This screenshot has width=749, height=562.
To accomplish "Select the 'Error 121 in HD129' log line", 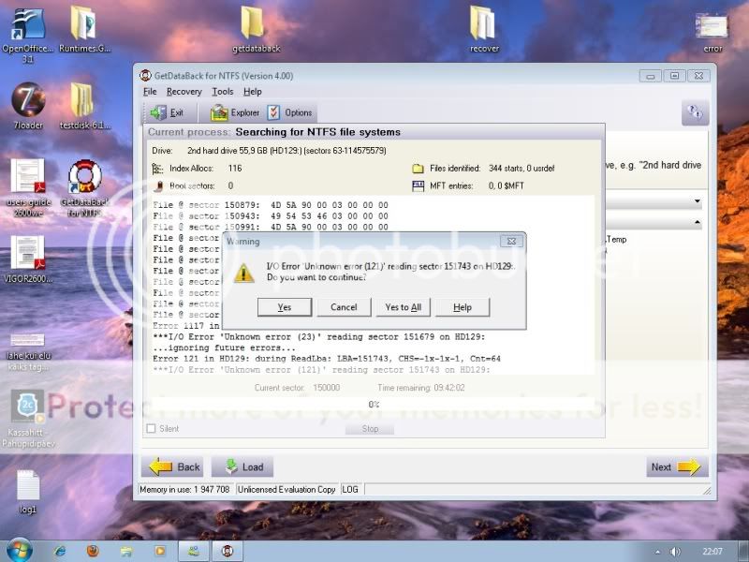I will tap(327, 359).
